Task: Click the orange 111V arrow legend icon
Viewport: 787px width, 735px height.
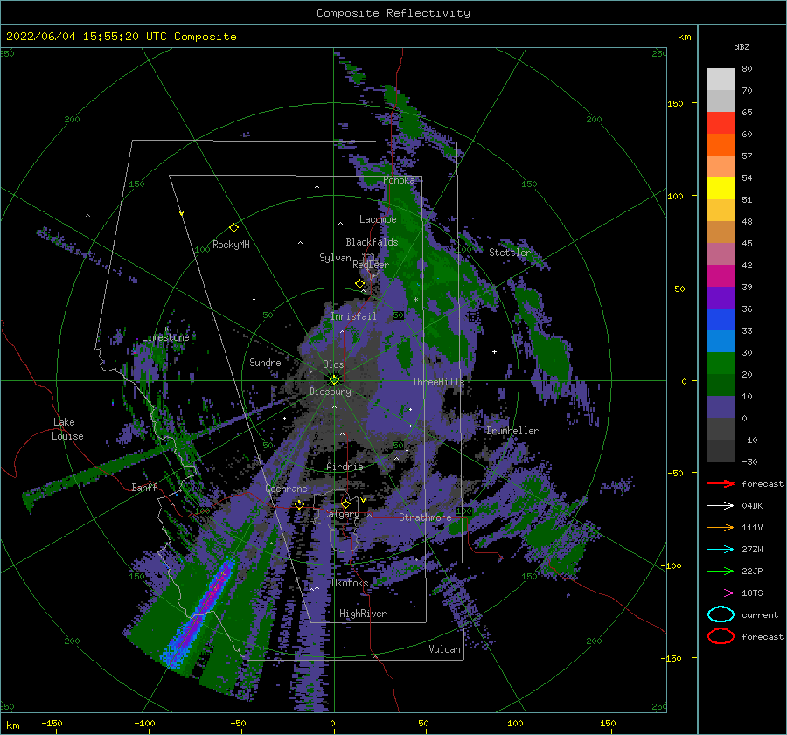Action: pos(721,527)
